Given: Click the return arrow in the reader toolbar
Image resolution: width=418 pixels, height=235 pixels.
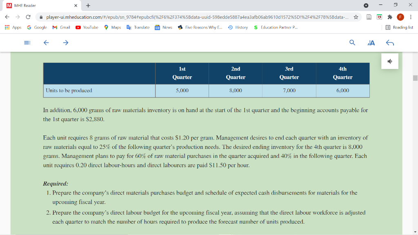Looking at the screenshot, I should [x=390, y=42].
